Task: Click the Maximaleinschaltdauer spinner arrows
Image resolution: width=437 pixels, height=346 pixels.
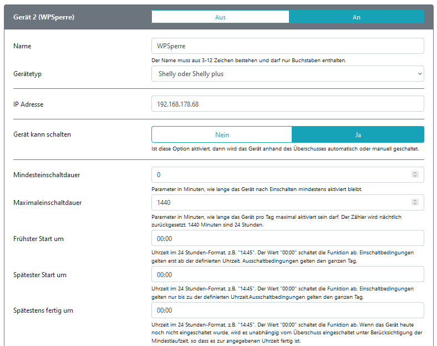Action: [x=415, y=202]
